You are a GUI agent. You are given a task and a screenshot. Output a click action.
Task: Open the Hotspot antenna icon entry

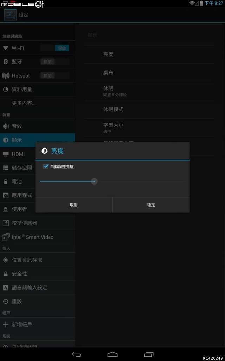click(x=6, y=75)
